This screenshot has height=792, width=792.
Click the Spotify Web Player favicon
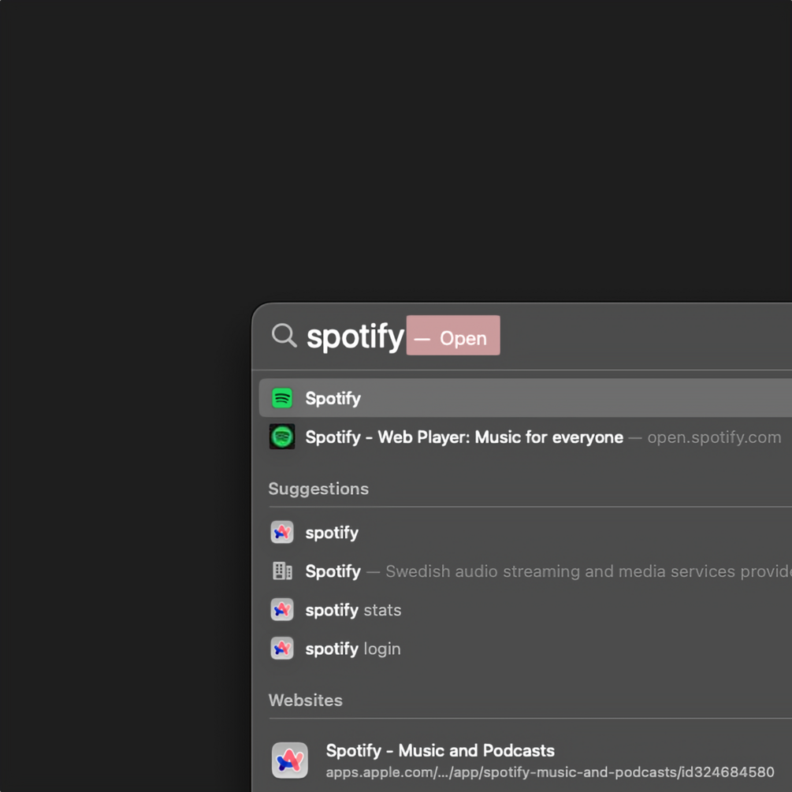282,437
